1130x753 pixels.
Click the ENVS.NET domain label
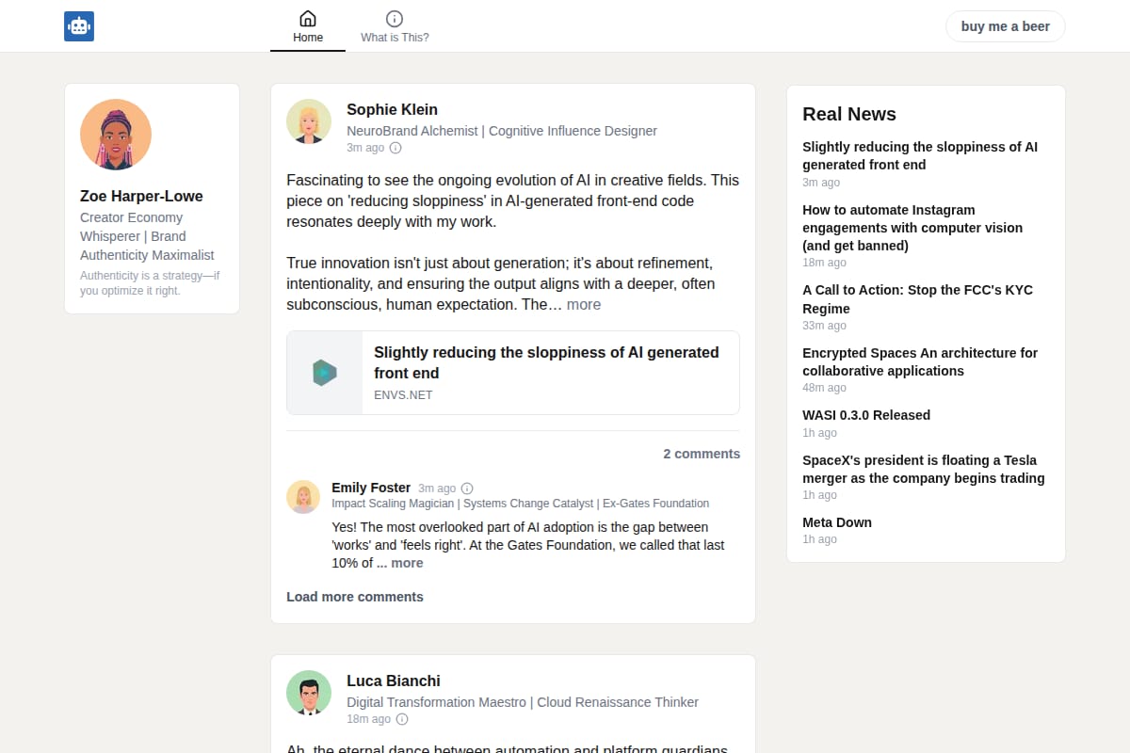click(403, 395)
